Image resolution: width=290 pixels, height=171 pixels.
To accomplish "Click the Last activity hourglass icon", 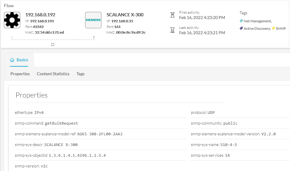I will [x=173, y=30].
